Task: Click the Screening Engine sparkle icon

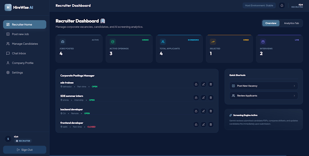Action: [231, 115]
